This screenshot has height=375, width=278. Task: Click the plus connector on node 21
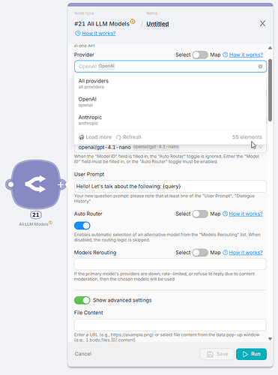(61, 184)
